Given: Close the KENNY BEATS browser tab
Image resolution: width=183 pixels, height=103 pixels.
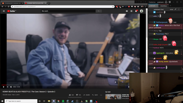Looking at the screenshot, I should [x=45, y=3].
